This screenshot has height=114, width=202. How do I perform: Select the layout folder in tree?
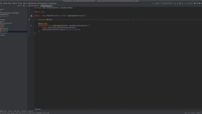pos(2,22)
